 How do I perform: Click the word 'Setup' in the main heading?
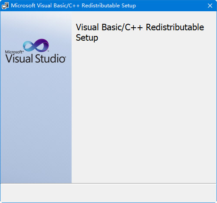[87, 38]
